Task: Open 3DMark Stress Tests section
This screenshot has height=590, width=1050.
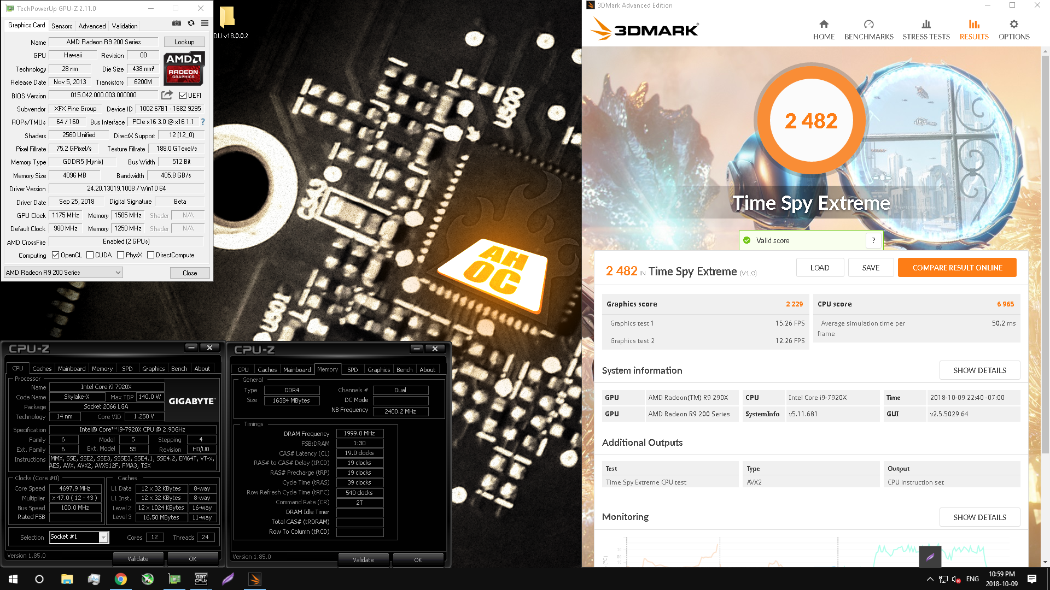Action: (926, 30)
